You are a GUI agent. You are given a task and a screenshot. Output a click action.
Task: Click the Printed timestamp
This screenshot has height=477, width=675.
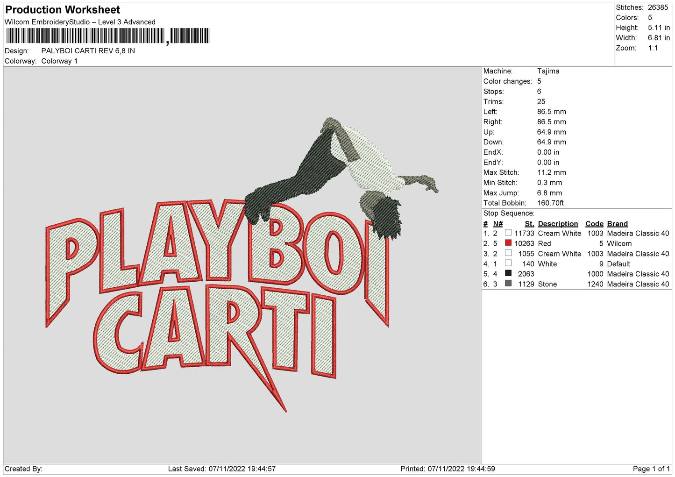[448, 469]
